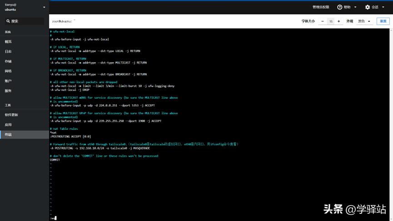The height and width of the screenshot is (221, 393).
Task: Click the search magnifier icon in sidebar
Action: pyautogui.click(x=8, y=21)
